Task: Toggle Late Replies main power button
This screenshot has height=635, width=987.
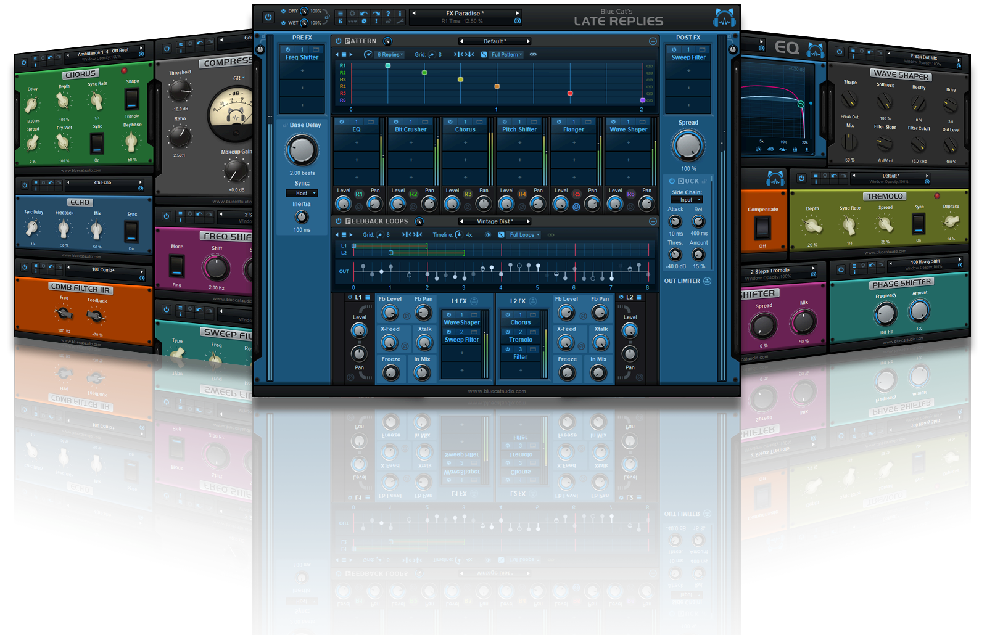Action: point(268,17)
